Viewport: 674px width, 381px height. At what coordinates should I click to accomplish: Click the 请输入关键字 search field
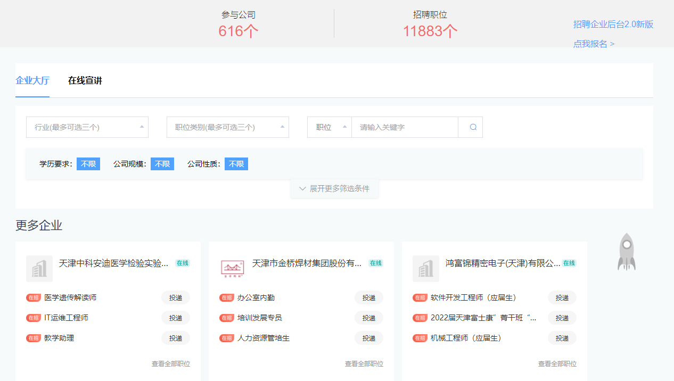pyautogui.click(x=405, y=127)
